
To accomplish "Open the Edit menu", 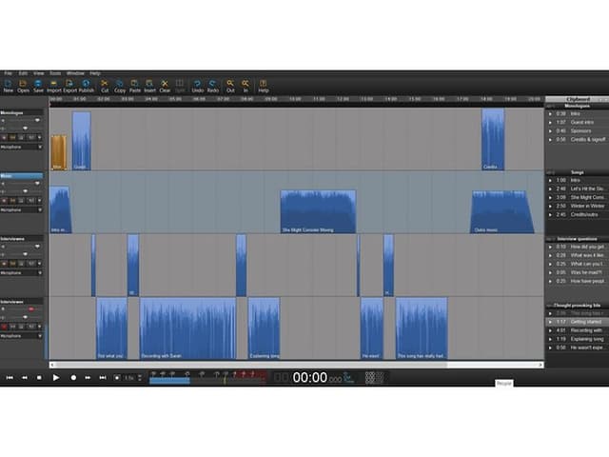I will click(x=23, y=73).
